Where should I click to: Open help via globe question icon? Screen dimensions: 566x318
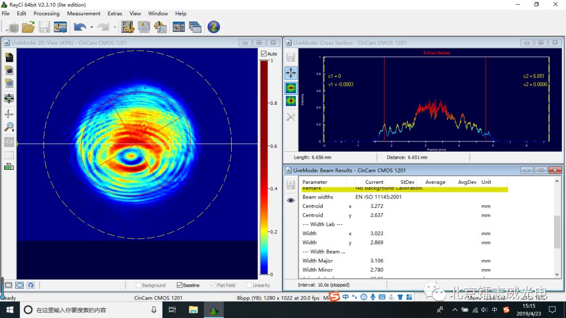tap(214, 27)
